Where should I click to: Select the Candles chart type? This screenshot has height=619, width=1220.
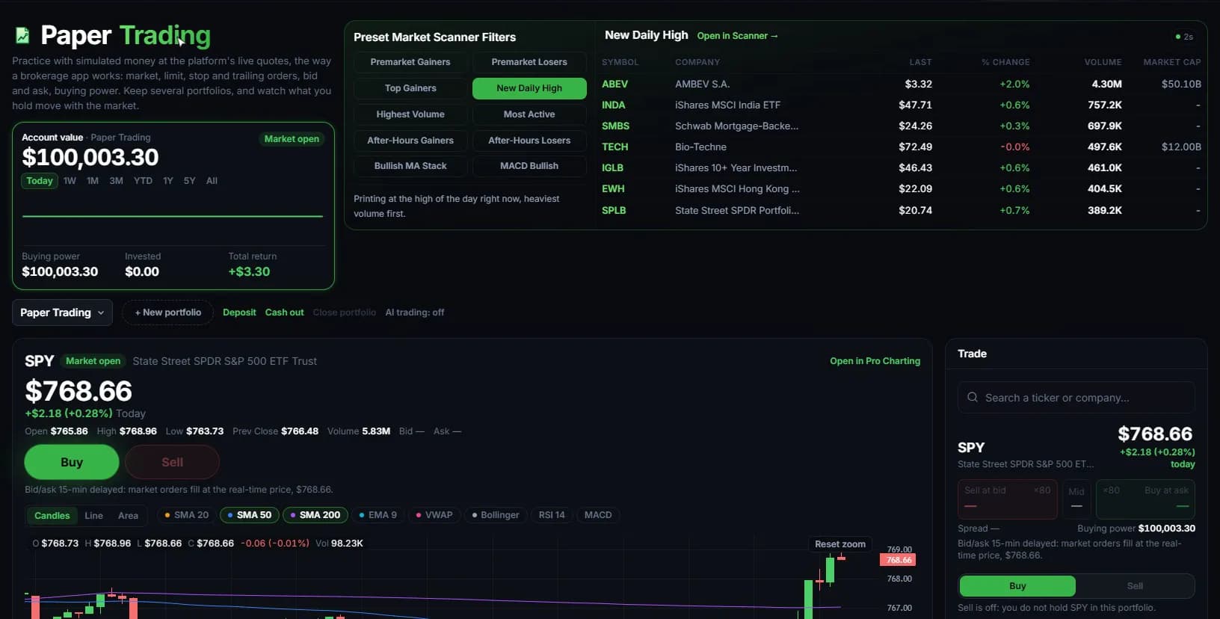point(52,516)
